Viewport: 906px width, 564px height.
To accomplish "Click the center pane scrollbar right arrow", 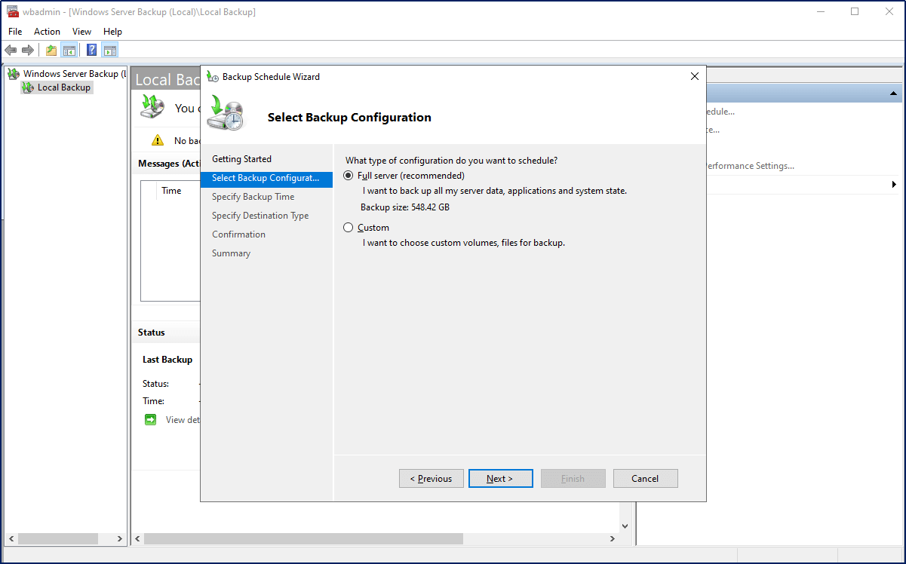I will [612, 539].
